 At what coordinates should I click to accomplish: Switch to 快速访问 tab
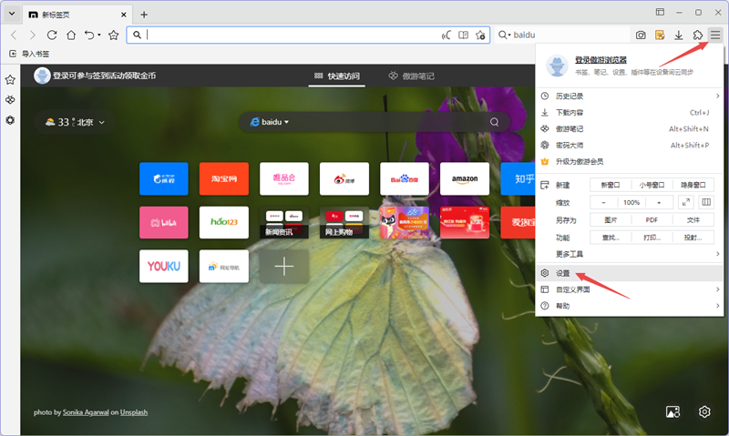337,76
